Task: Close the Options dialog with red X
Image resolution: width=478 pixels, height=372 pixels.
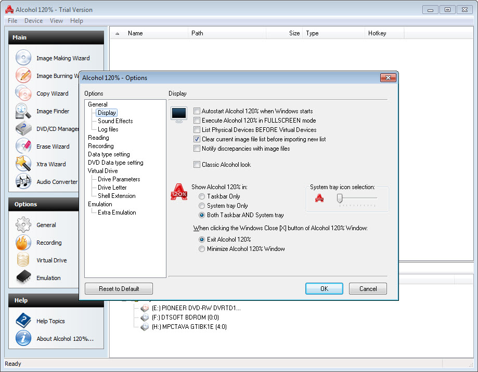Action: tap(388, 77)
